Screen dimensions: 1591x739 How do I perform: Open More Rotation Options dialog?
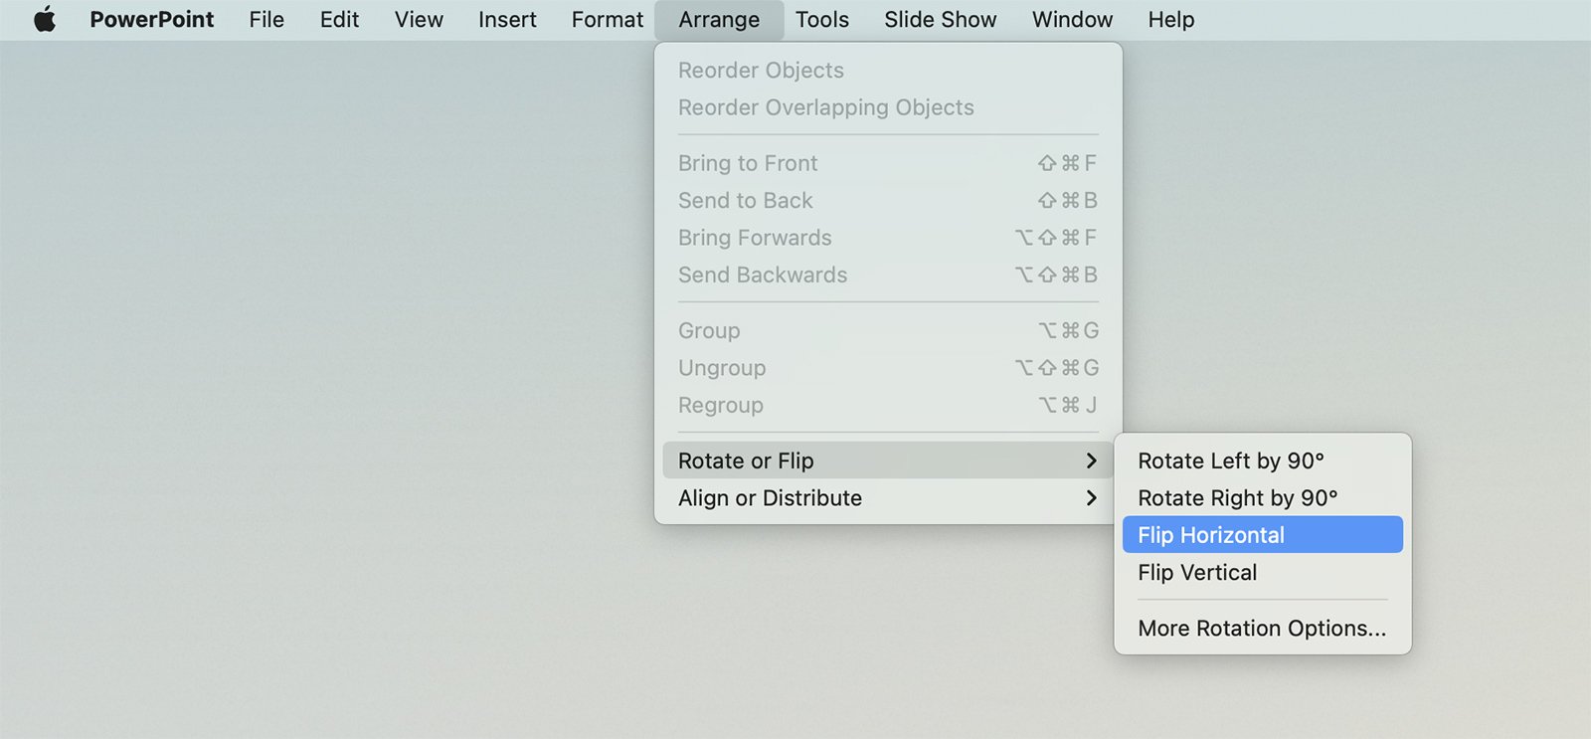coord(1262,629)
